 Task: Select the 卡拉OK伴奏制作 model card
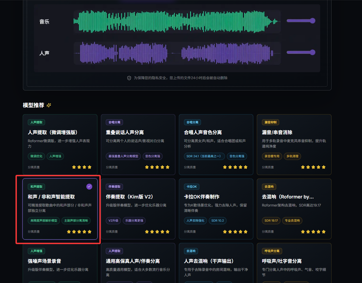pyautogui.click(x=216, y=209)
